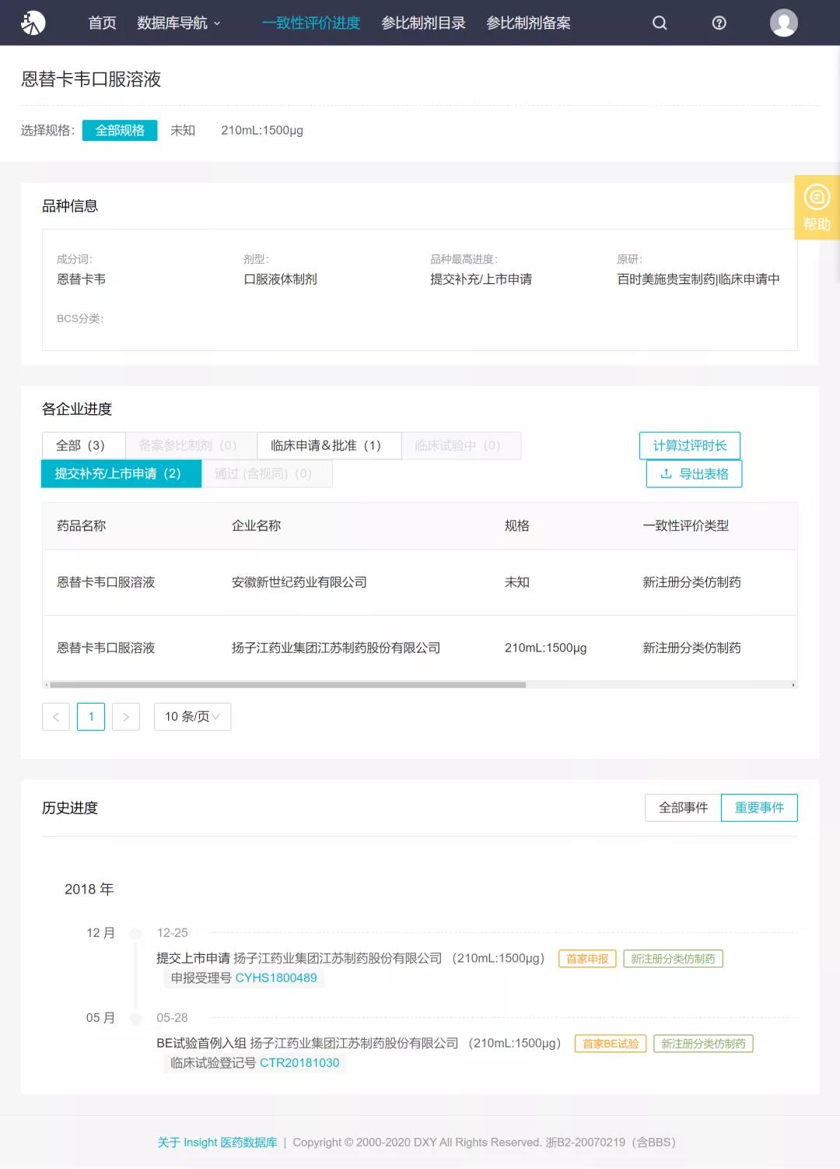The width and height of the screenshot is (840, 1169).
Task: Click the table's horizontal scrollbar
Action: point(288,685)
